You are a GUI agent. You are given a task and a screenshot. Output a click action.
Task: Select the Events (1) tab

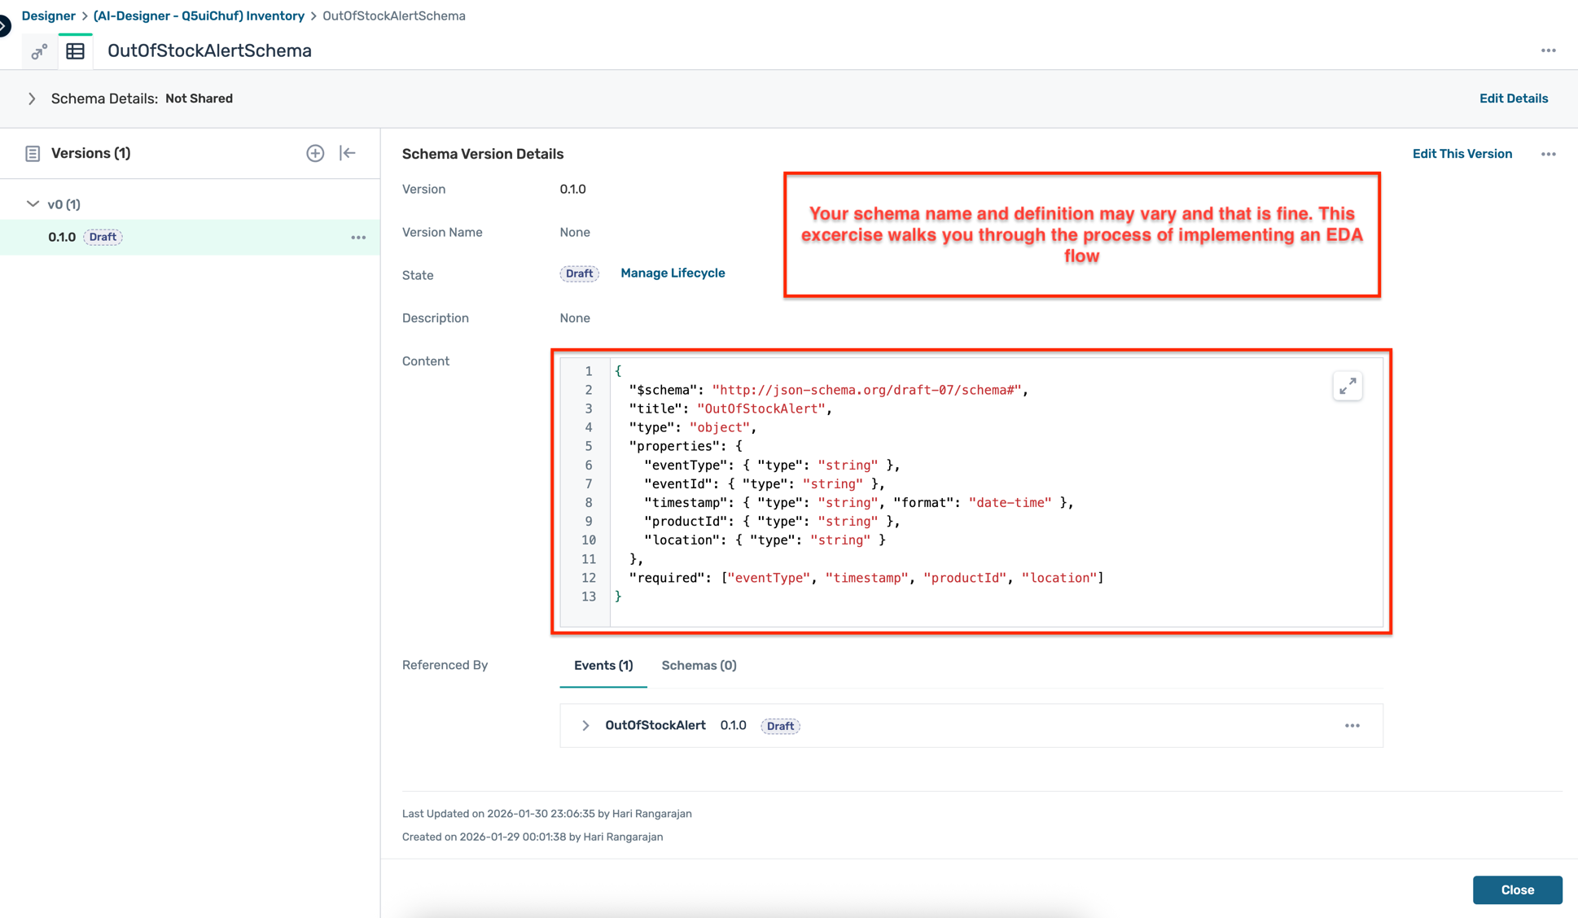[x=603, y=665]
